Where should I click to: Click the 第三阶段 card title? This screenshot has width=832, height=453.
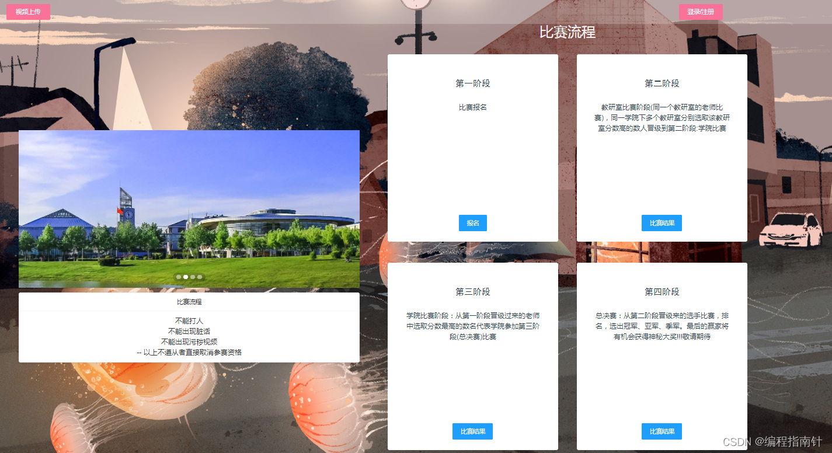click(x=473, y=292)
